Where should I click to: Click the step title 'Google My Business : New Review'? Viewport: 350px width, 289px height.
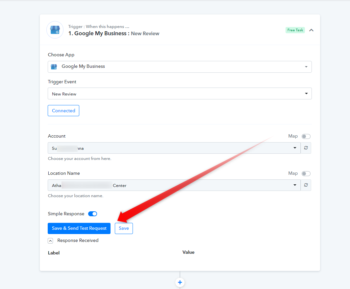(114, 34)
